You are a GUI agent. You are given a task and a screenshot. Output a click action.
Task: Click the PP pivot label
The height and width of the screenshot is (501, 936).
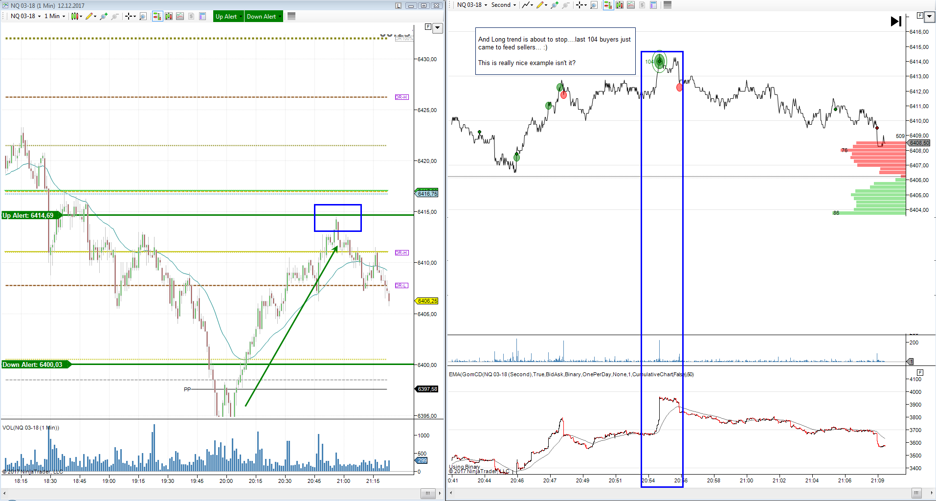(x=187, y=389)
